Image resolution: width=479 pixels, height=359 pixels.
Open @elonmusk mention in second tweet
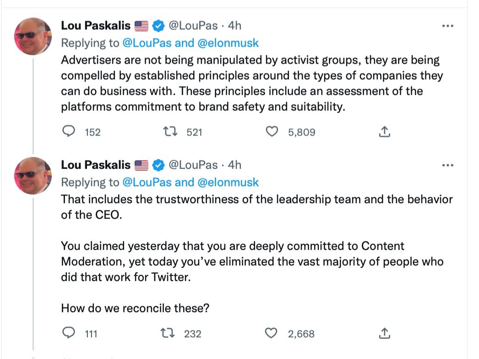(228, 182)
